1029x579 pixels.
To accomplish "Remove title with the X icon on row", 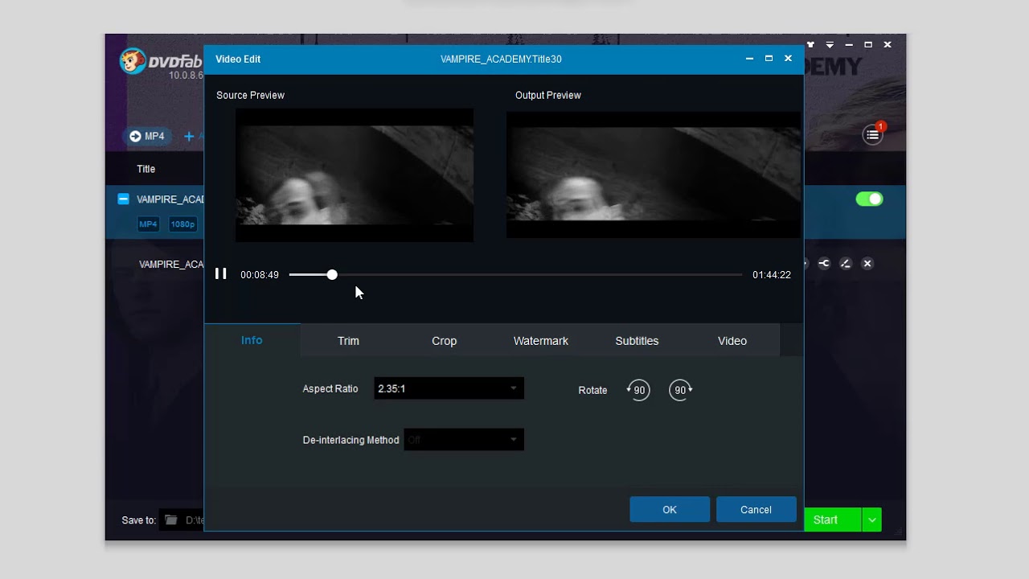I will click(867, 264).
